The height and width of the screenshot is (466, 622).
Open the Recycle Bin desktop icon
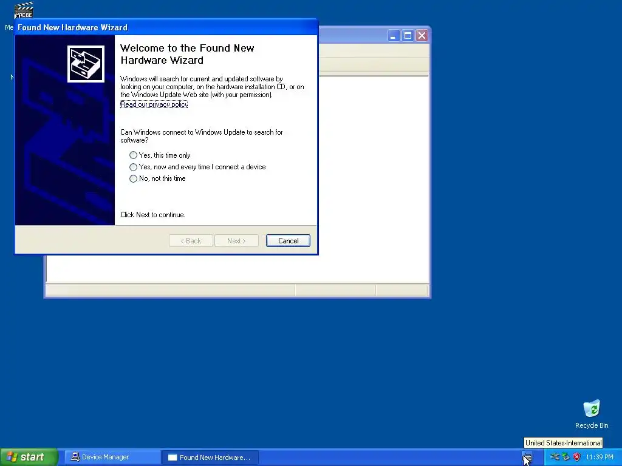(592, 414)
